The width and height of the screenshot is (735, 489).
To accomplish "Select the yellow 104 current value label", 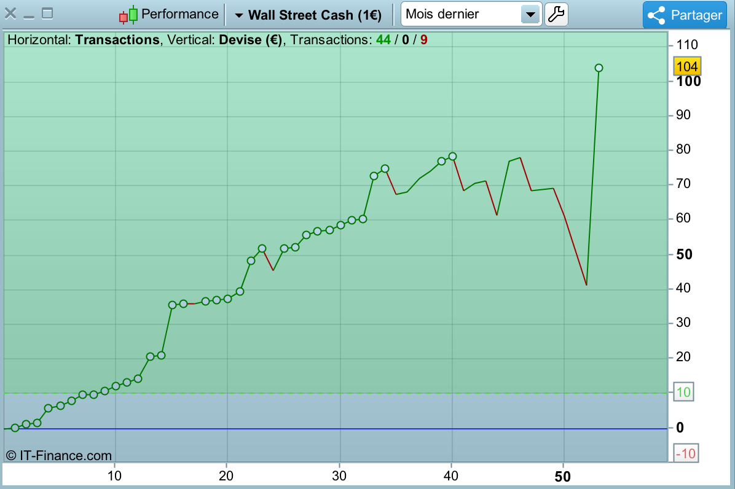I will click(x=686, y=66).
